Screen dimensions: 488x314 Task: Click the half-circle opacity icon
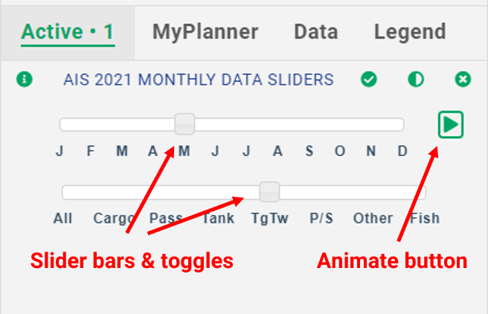416,79
